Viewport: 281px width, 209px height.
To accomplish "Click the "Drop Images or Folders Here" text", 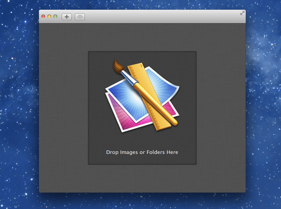I will [x=142, y=152].
